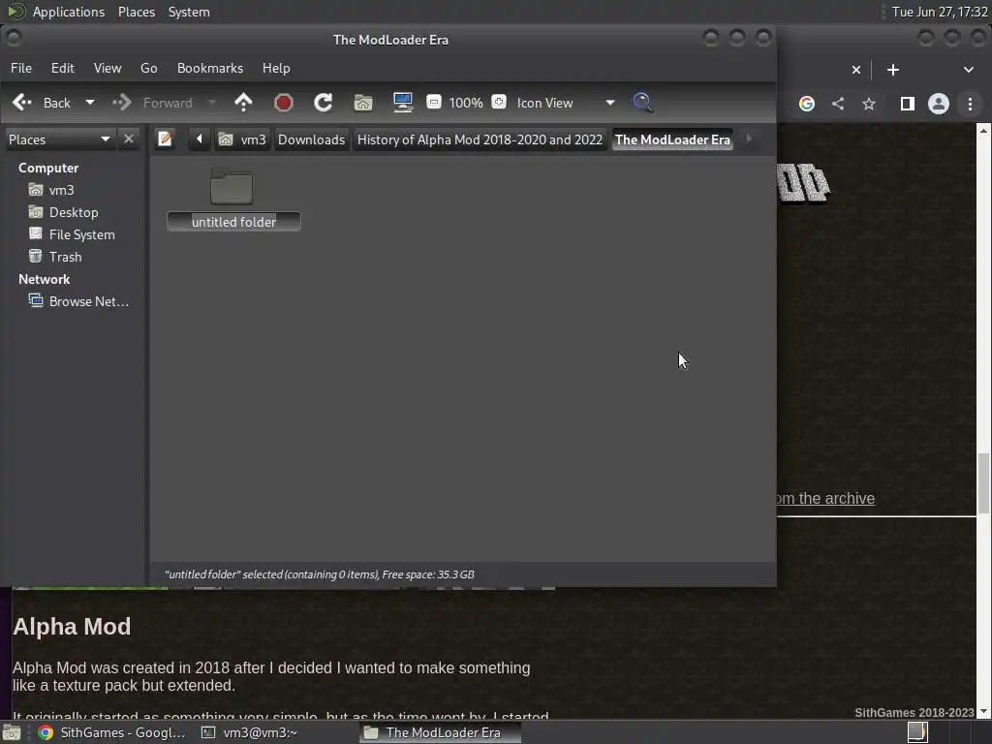Open the file Search magnifier
992x744 pixels.
point(643,103)
